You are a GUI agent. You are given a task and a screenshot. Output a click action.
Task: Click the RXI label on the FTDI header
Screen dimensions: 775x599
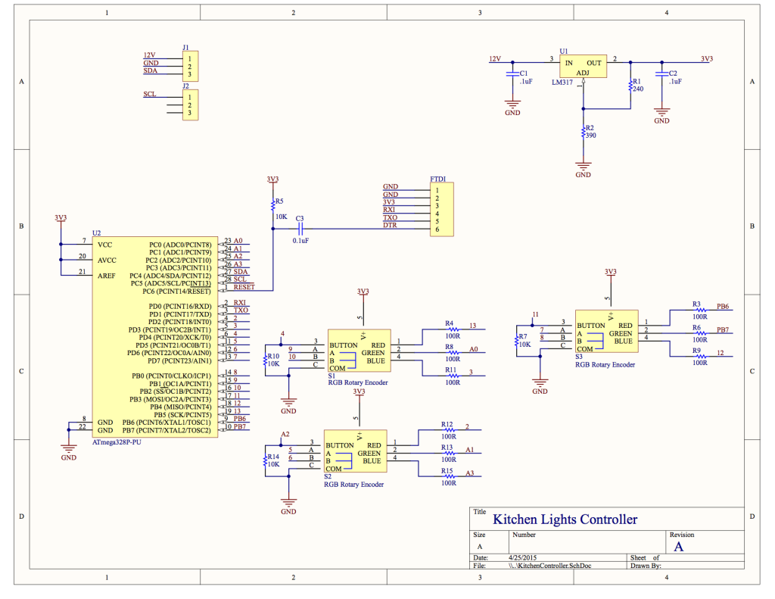pyautogui.click(x=389, y=210)
